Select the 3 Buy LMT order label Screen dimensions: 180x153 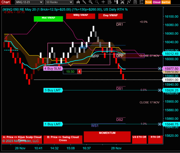pyautogui.click(x=53, y=90)
